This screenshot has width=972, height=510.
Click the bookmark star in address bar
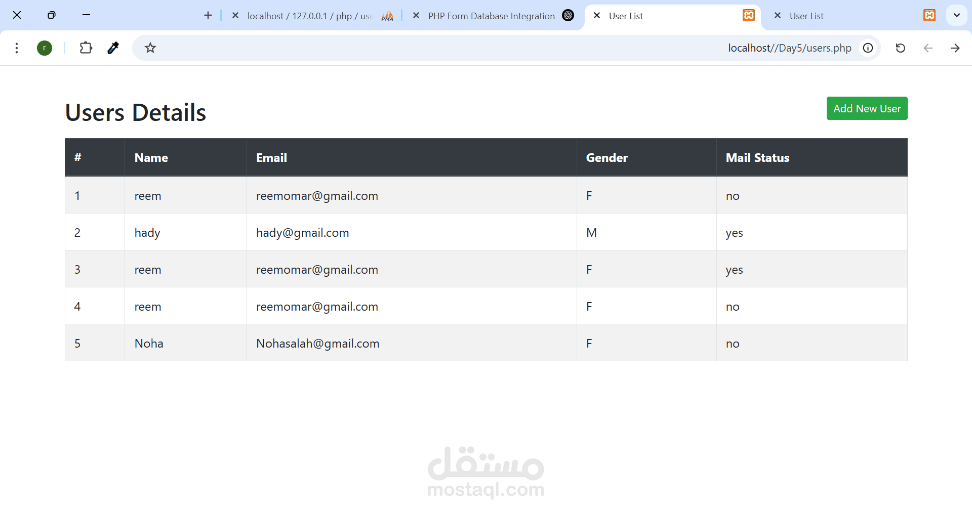tap(149, 48)
